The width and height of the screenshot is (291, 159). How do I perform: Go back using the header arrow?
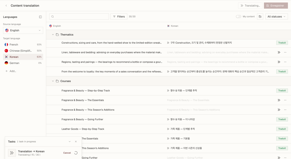(x=6, y=6)
